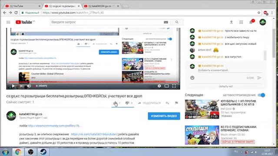Open Steam from the taskbar

[x=43, y=152]
